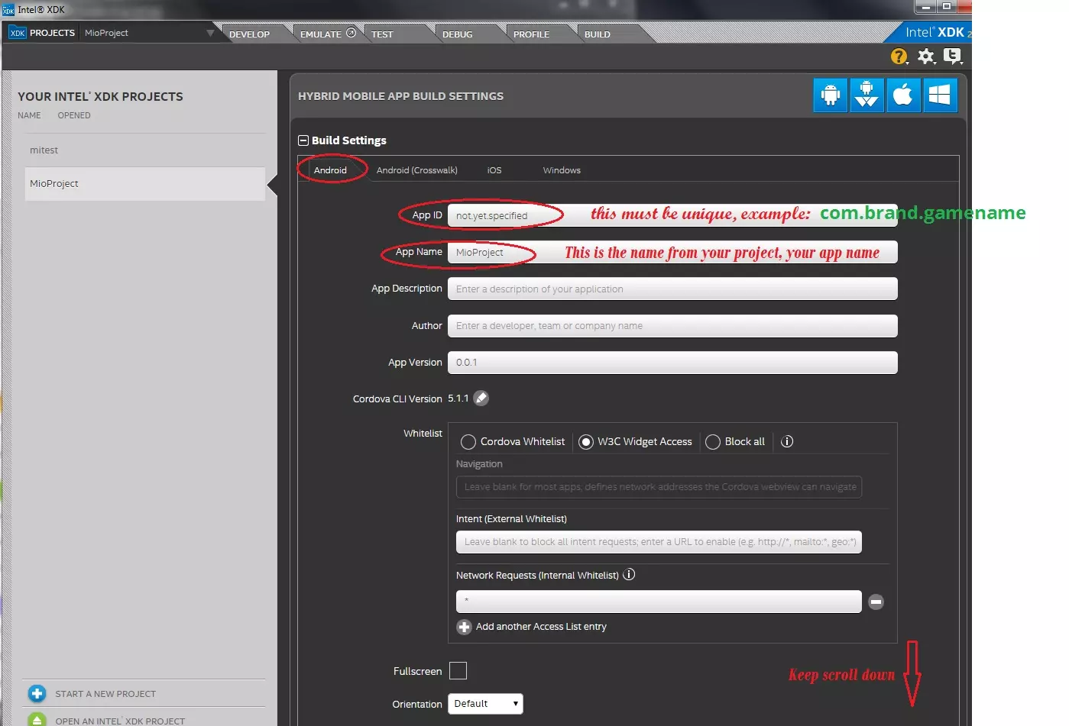Screen dimensions: 1069x726
Task: Open the Apple iOS build platform icon
Action: click(903, 95)
